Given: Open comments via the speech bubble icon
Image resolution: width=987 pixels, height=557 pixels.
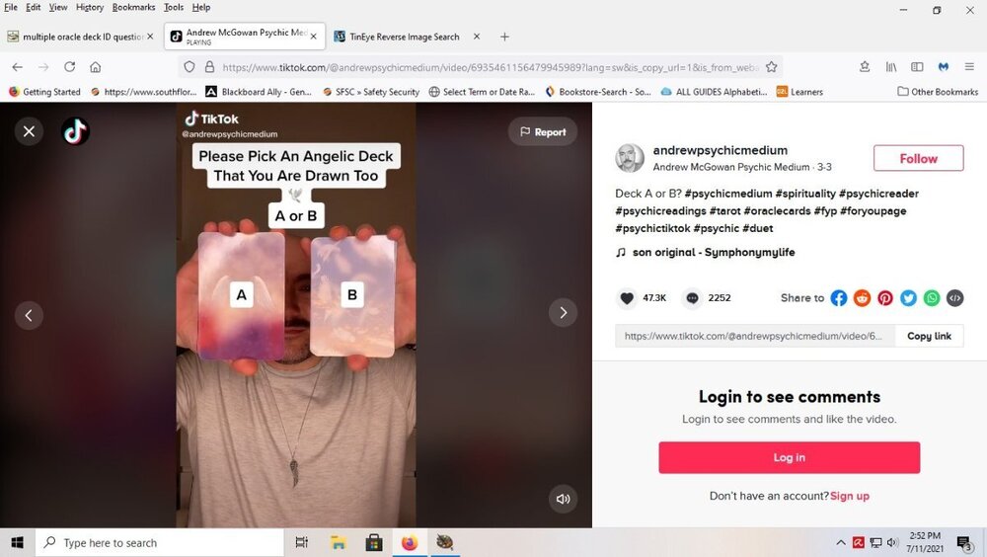Looking at the screenshot, I should [x=692, y=297].
